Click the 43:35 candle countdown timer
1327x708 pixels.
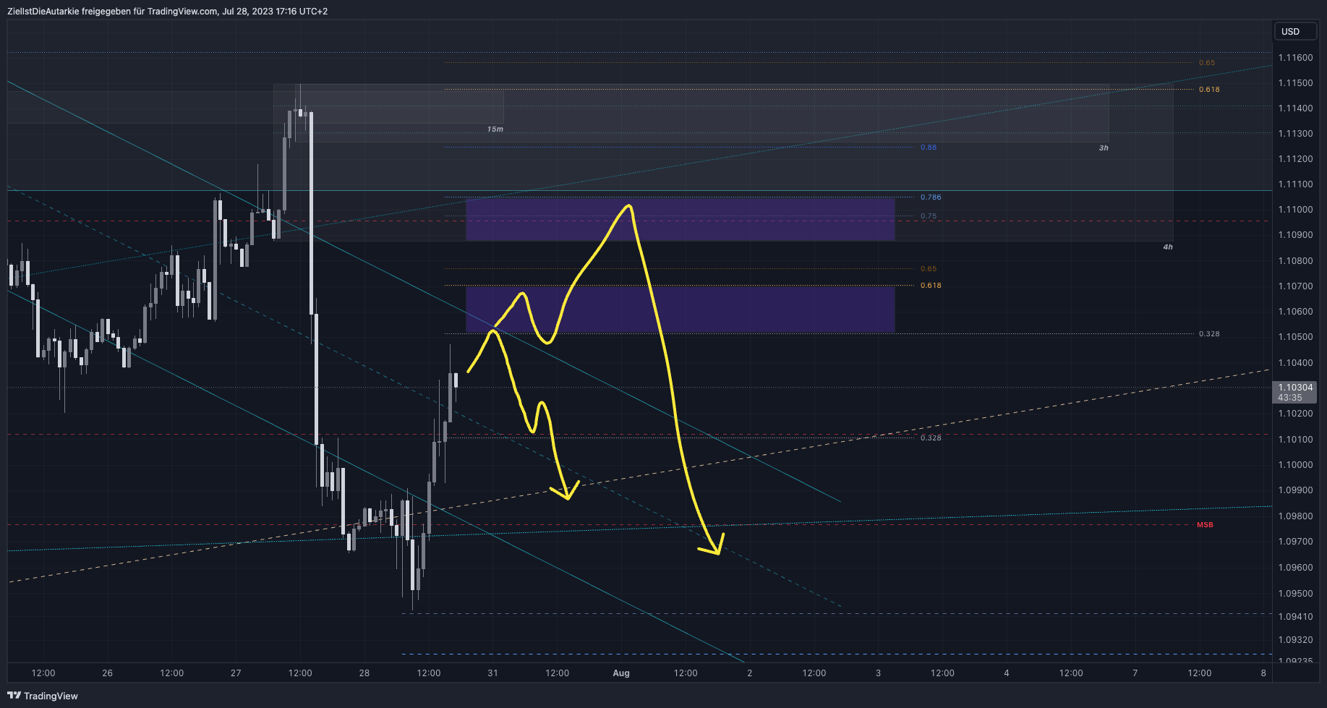pyautogui.click(x=1290, y=398)
